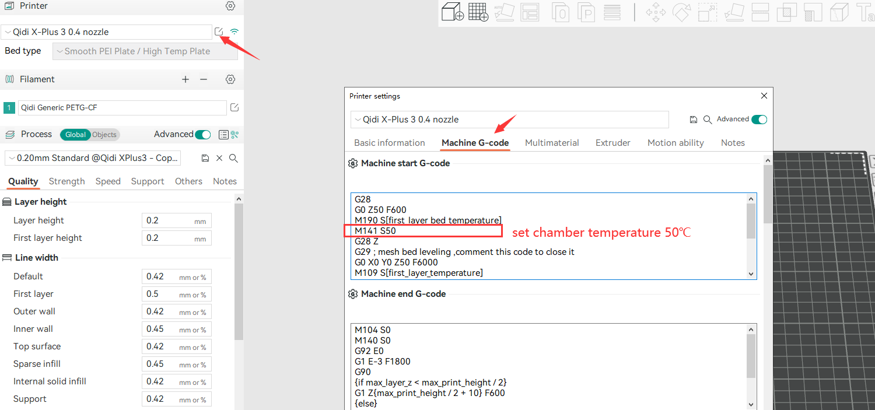Open the Strength tab

point(66,181)
